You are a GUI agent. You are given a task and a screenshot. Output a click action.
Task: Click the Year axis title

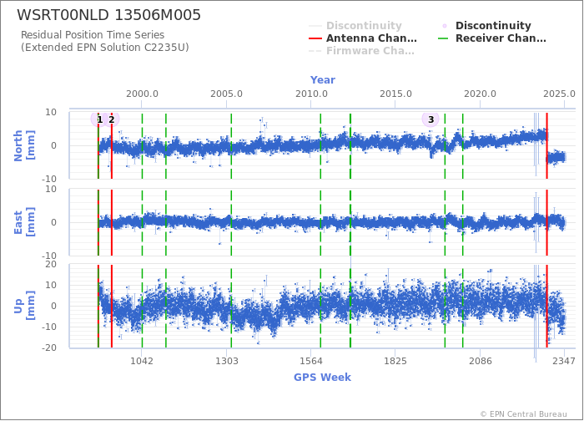tap(323, 80)
